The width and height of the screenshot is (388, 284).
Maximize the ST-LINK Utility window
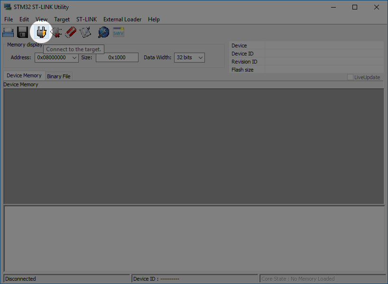tap(355, 7)
